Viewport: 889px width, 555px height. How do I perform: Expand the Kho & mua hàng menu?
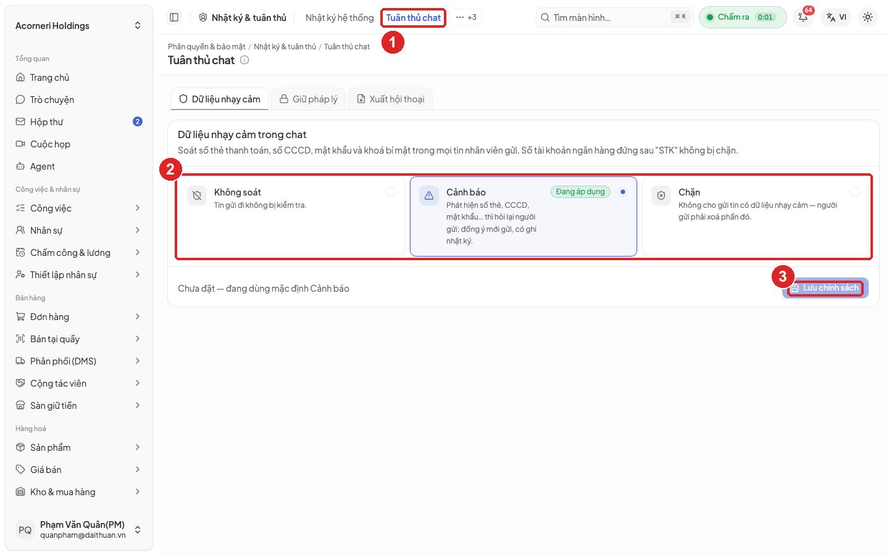79,492
